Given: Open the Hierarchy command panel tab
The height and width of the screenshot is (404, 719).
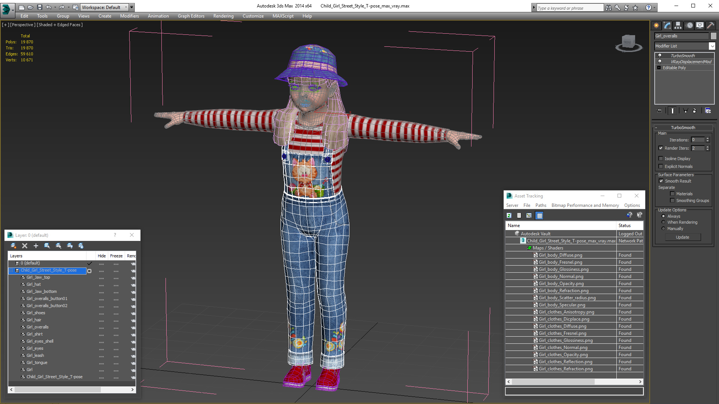Looking at the screenshot, I should 678,25.
